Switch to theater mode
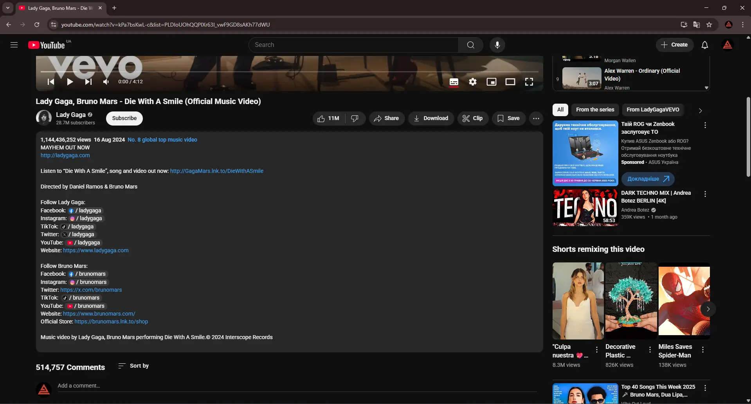This screenshot has width=751, height=404. (x=510, y=82)
